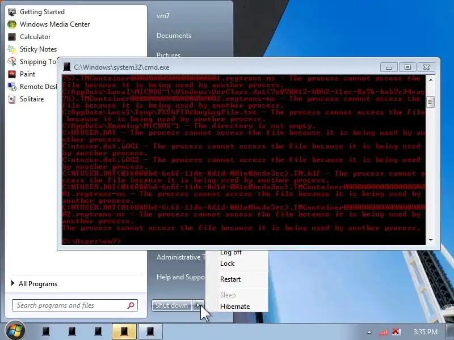Viewport: 454px width, 340px height.
Task: Launch the Snipping Tool
Action: coord(32,62)
